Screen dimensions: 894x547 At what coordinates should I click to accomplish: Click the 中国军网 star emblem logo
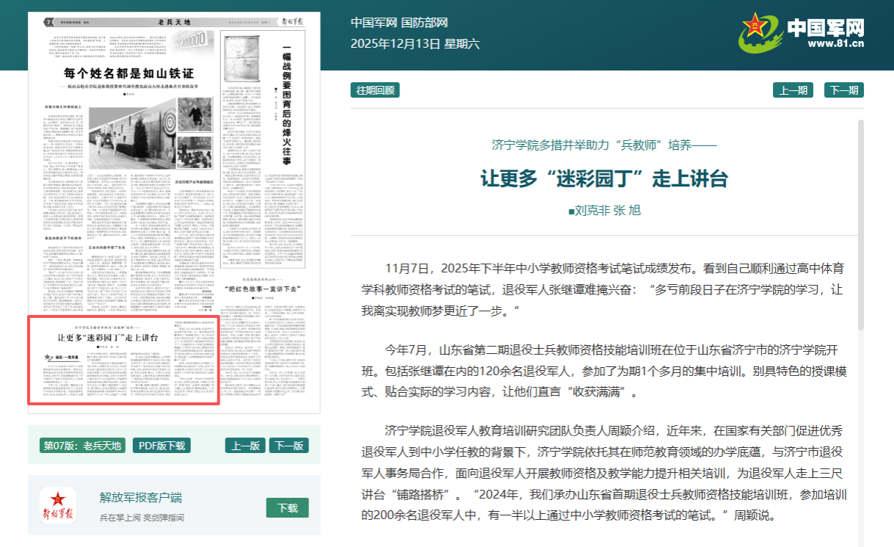pyautogui.click(x=760, y=32)
